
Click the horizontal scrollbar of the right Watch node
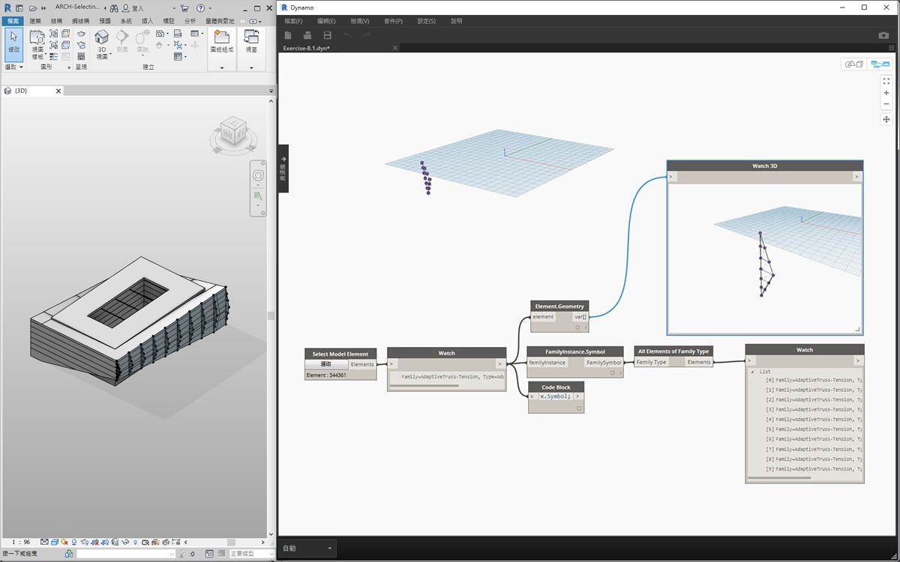(780, 478)
